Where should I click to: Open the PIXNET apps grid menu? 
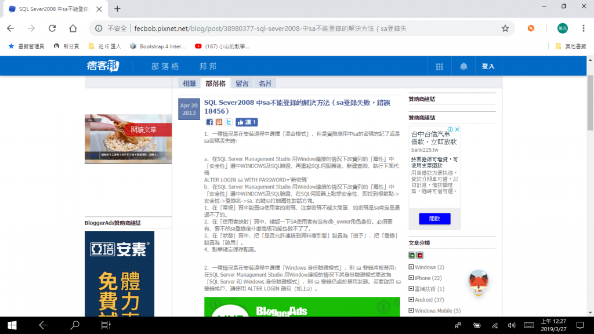pos(440,67)
